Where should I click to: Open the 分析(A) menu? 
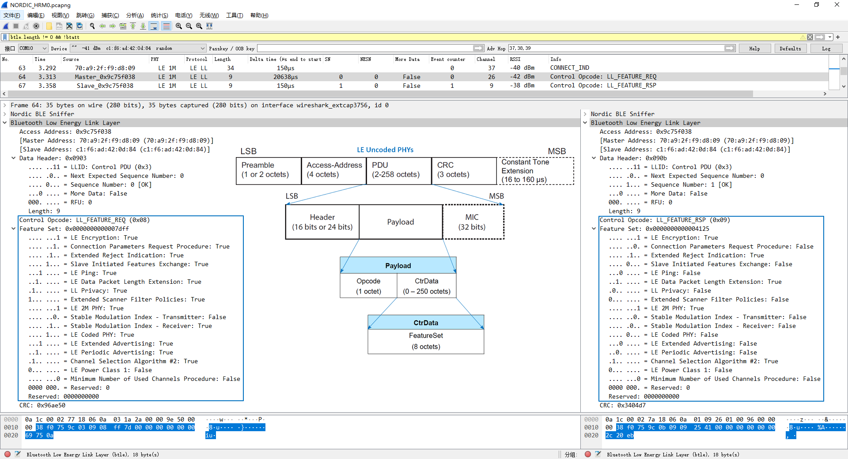click(135, 15)
